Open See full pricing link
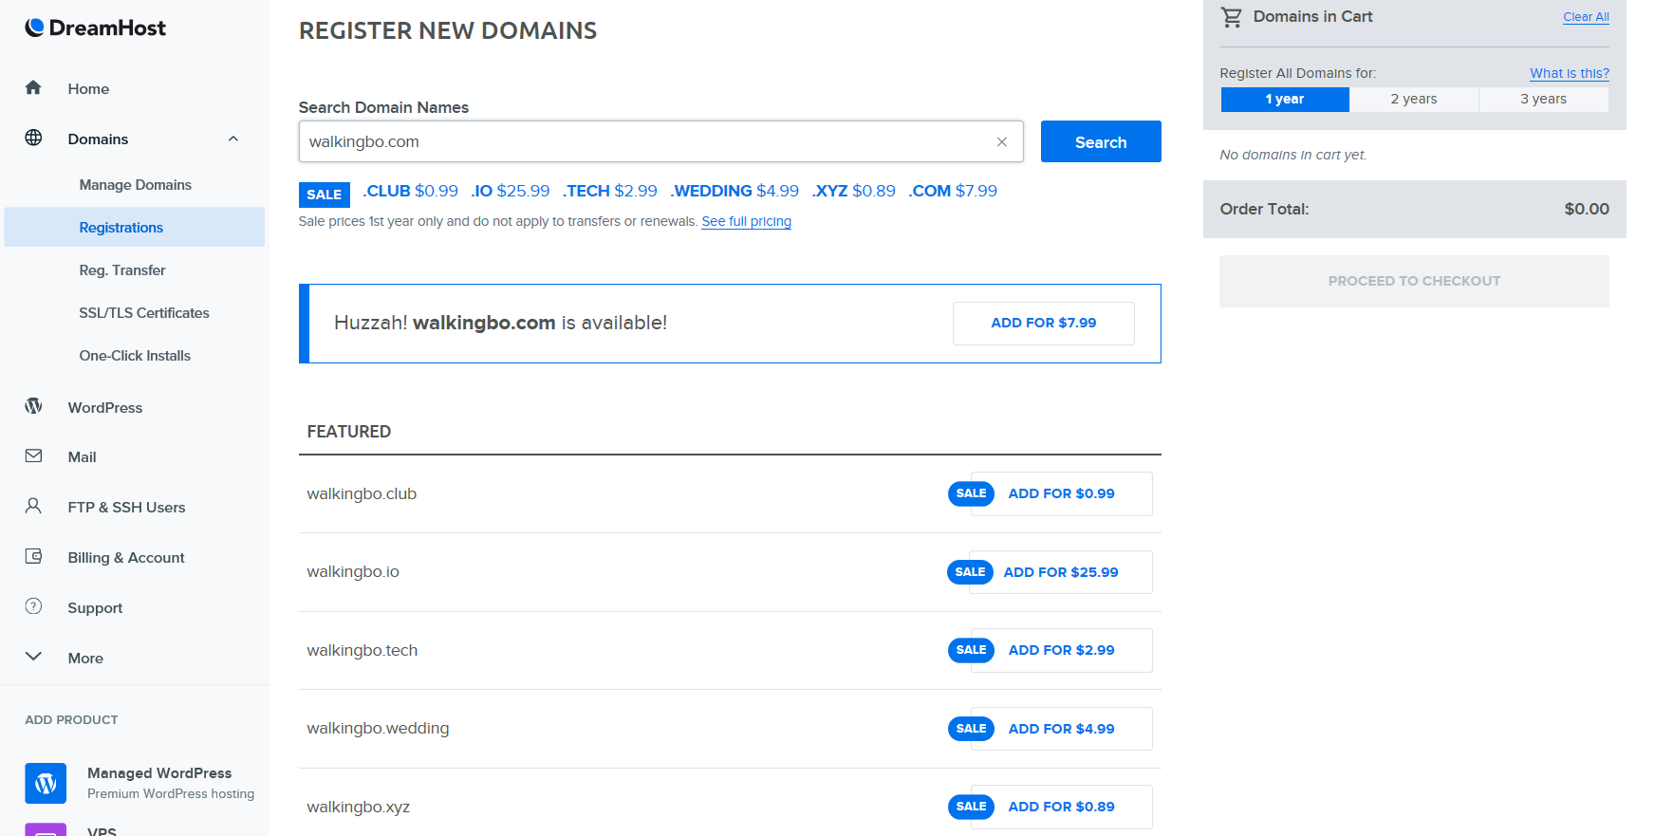1673x836 pixels. (x=746, y=221)
